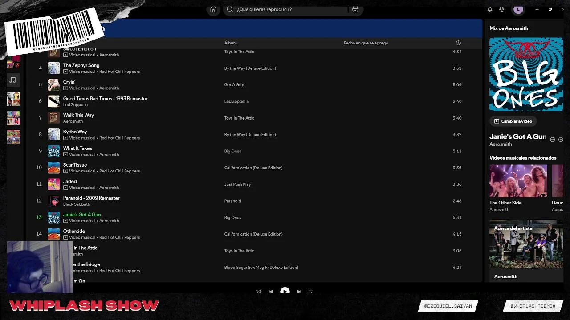Open Led Zeppelin album link in album column
The image size is (570, 320).
pos(236,101)
